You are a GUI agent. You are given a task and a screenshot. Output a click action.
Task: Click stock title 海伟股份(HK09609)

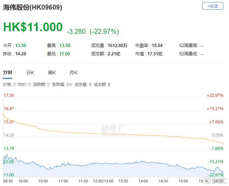click(x=33, y=7)
